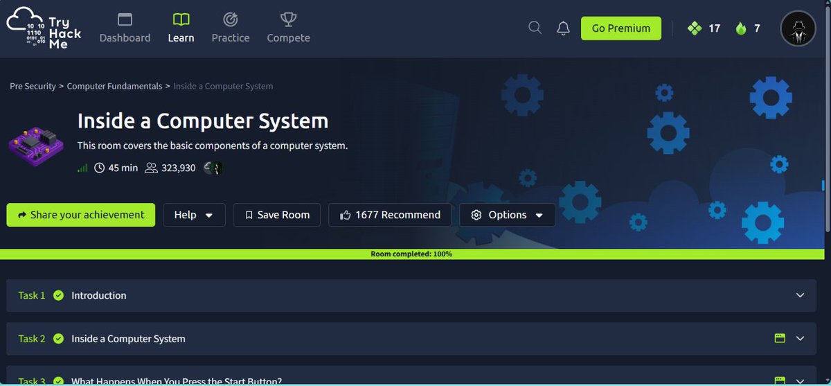831x386 pixels.
Task: Click Inside a Computer System breadcrumb
Action: coord(223,87)
